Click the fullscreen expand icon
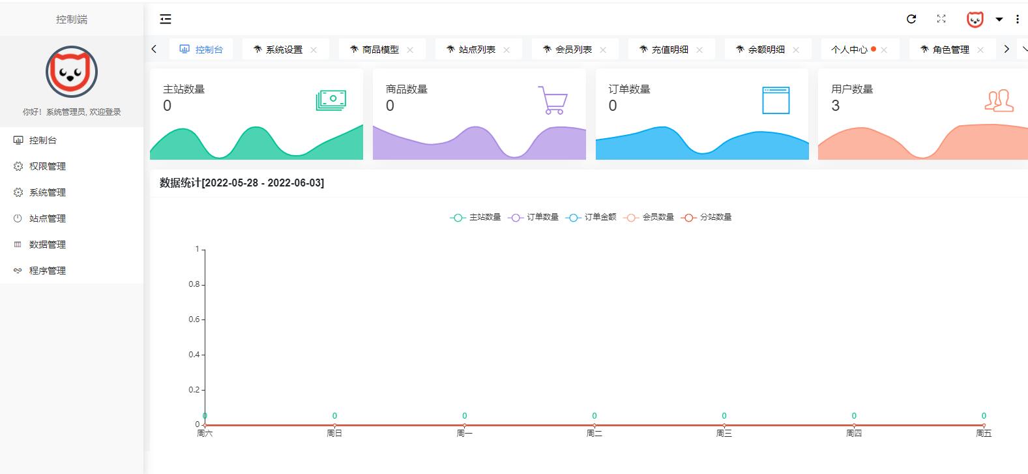The image size is (1028, 474). [941, 20]
